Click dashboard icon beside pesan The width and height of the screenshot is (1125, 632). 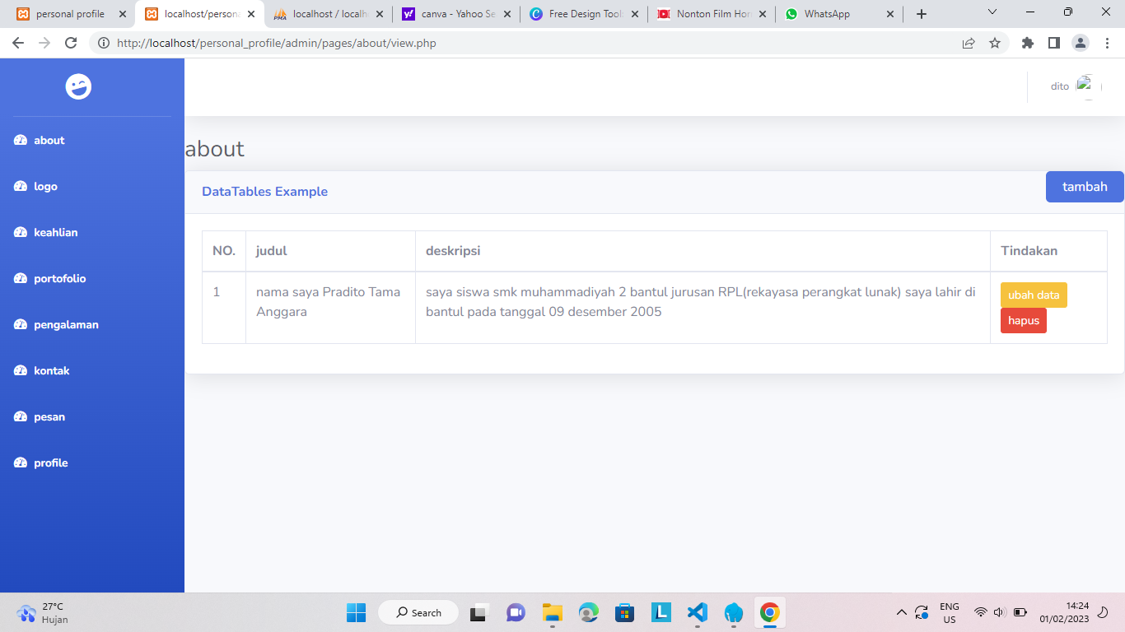coord(21,417)
